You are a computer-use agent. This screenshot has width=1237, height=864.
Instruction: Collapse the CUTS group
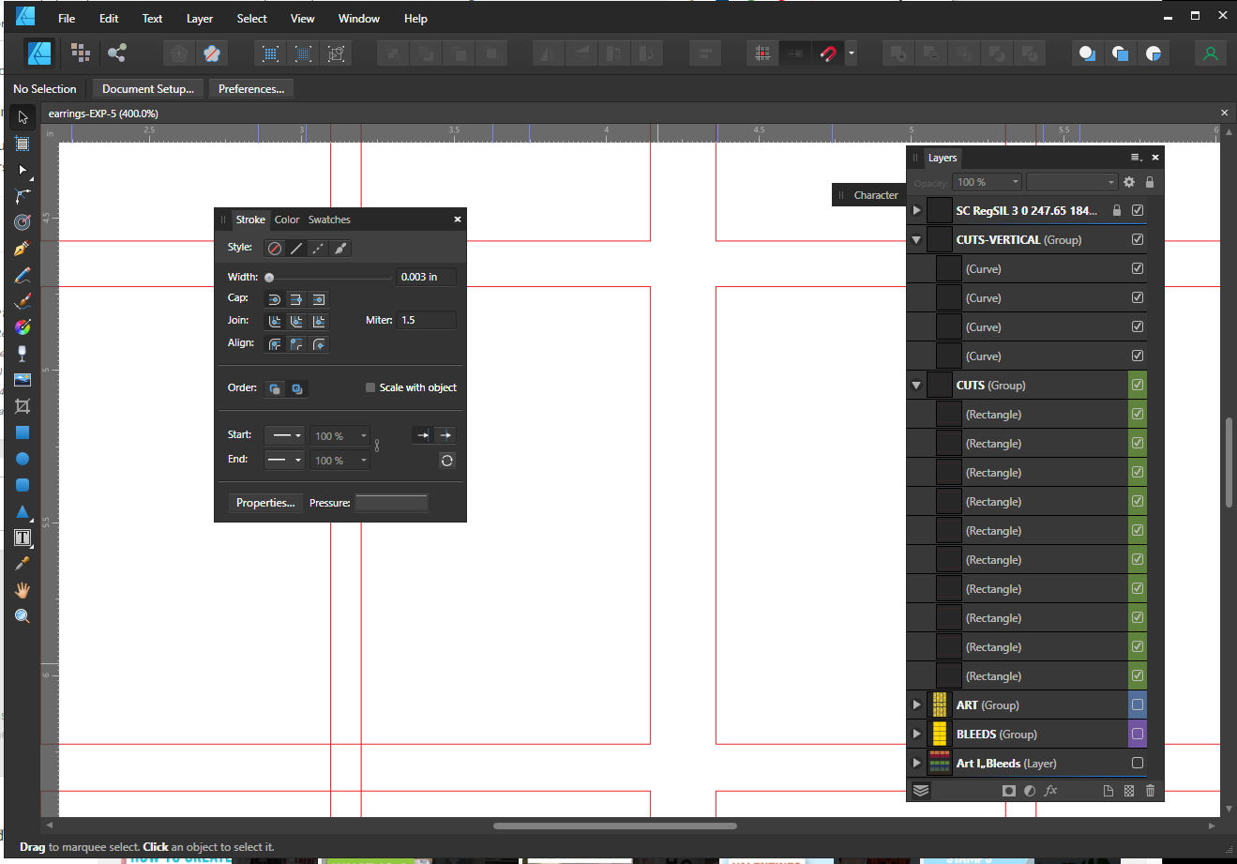[916, 385]
